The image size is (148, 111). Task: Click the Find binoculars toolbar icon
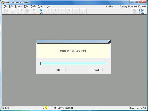[34, 11]
